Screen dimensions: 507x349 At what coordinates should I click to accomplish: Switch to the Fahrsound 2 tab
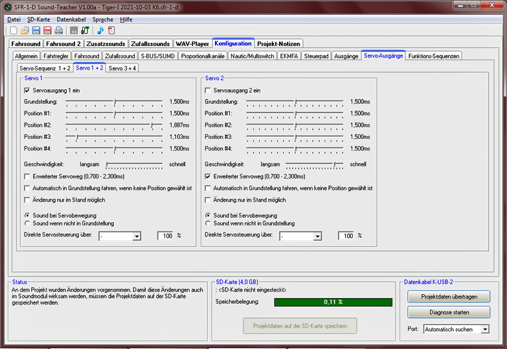[x=63, y=43]
